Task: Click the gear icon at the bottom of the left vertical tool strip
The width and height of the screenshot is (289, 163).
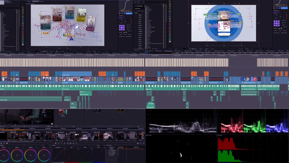Action: pos(23,44)
